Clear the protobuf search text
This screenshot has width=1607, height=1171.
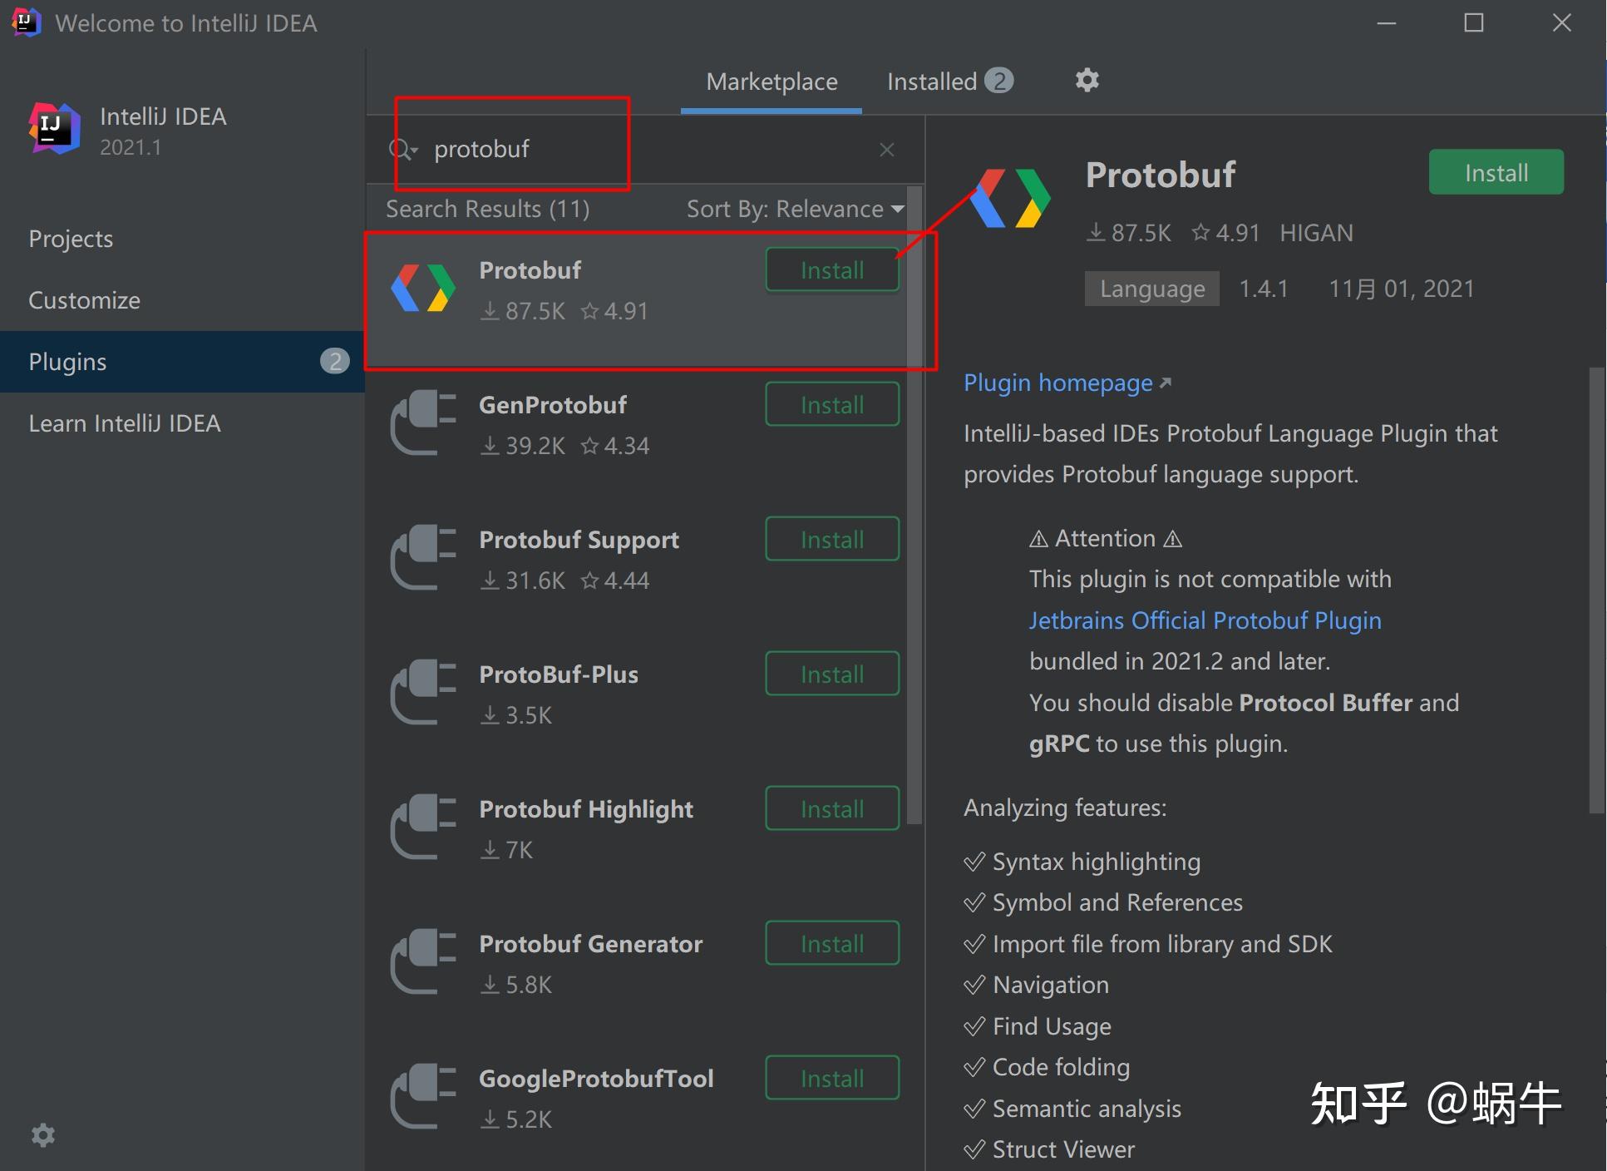pos(887,150)
